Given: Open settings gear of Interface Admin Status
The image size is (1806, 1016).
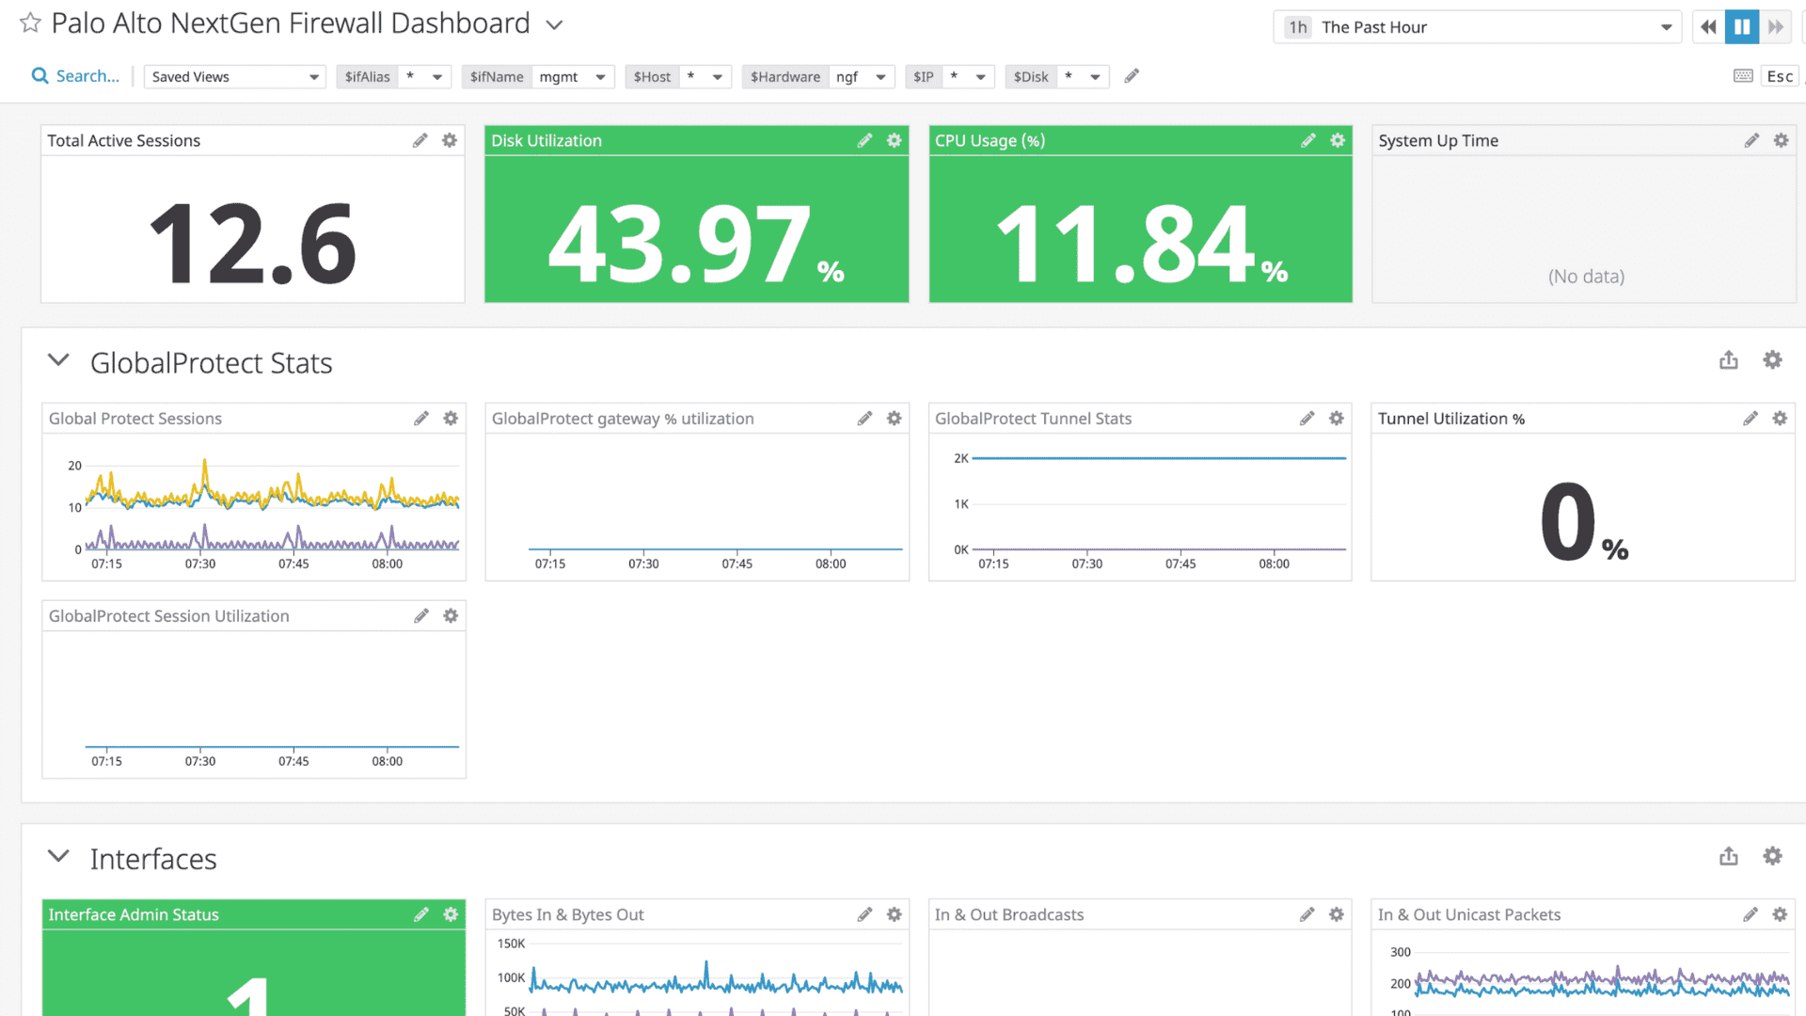Looking at the screenshot, I should [451, 914].
